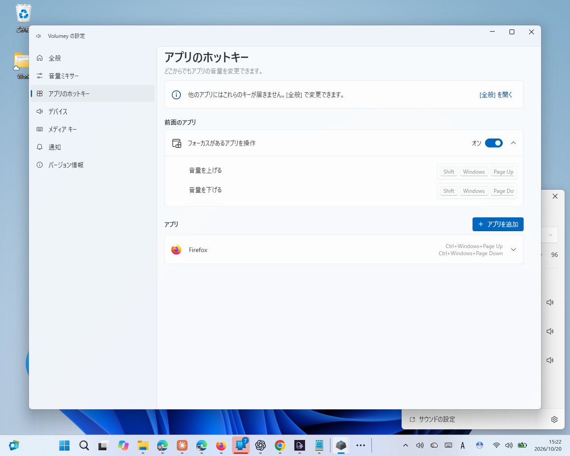Mute the top speaker icon in the flyout

tap(550, 302)
